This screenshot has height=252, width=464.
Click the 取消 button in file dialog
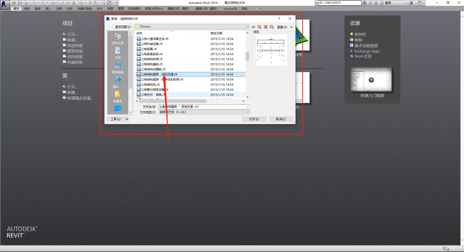tap(281, 119)
